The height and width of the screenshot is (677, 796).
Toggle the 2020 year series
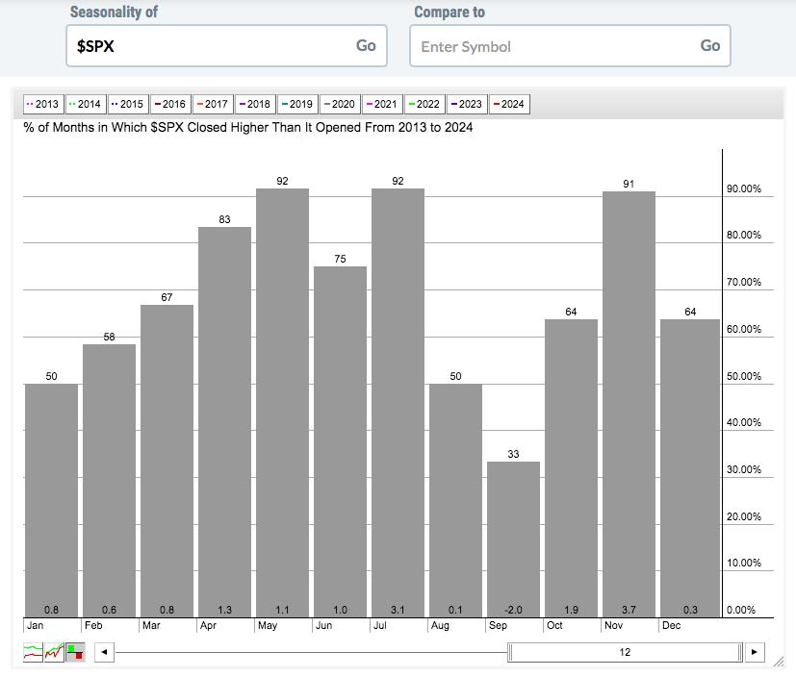pos(339,104)
